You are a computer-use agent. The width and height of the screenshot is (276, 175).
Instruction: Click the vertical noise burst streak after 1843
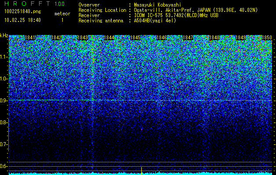[x=93, y=104]
